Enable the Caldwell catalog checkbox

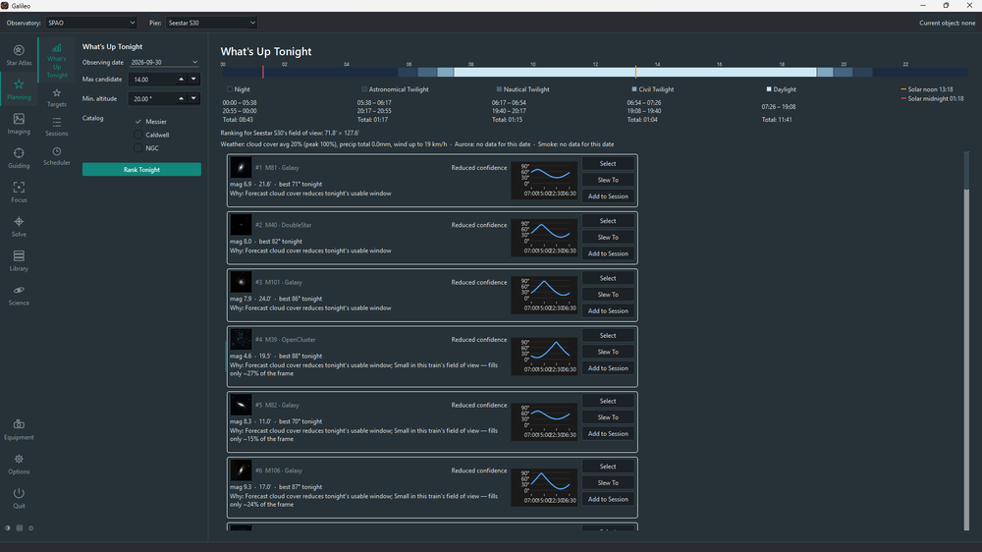tap(138, 135)
